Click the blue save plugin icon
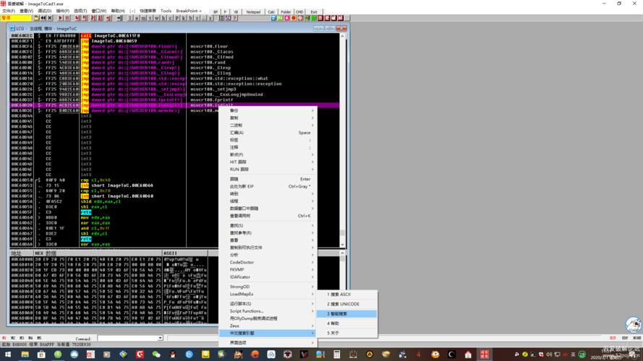 [273, 18]
